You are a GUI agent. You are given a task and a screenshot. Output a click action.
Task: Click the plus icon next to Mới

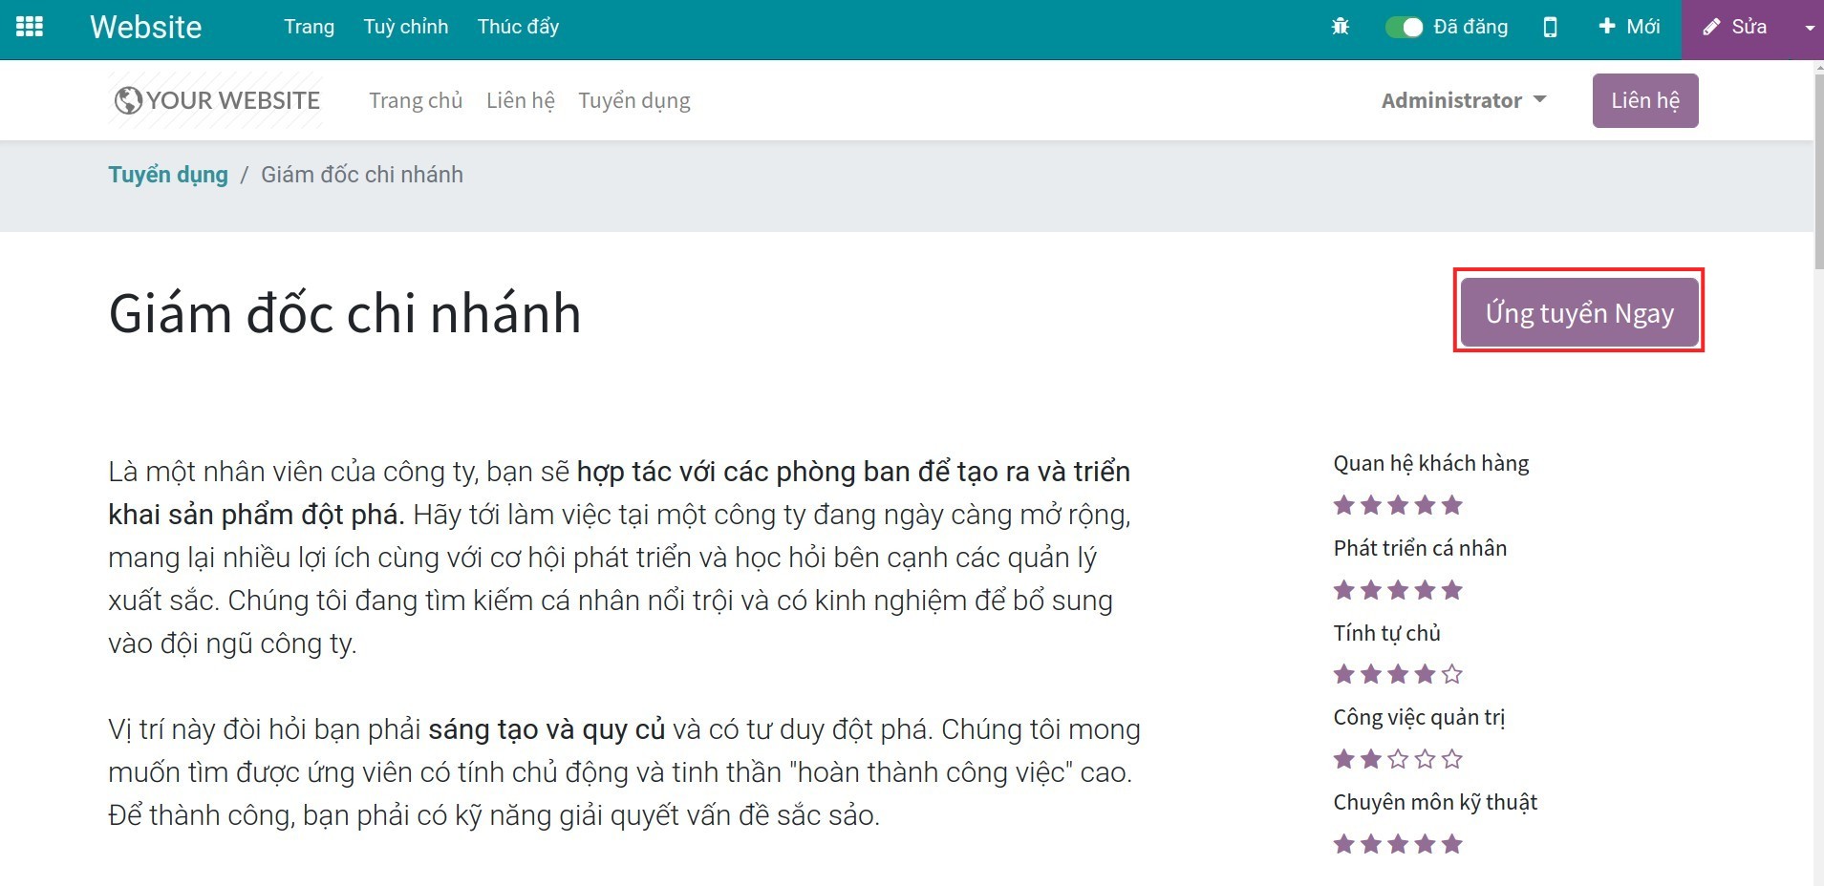pos(1609,27)
